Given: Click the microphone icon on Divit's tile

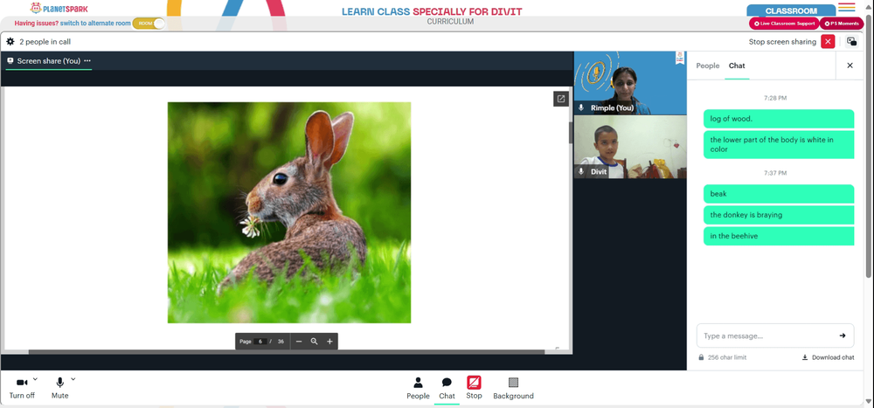Looking at the screenshot, I should pyautogui.click(x=581, y=171).
